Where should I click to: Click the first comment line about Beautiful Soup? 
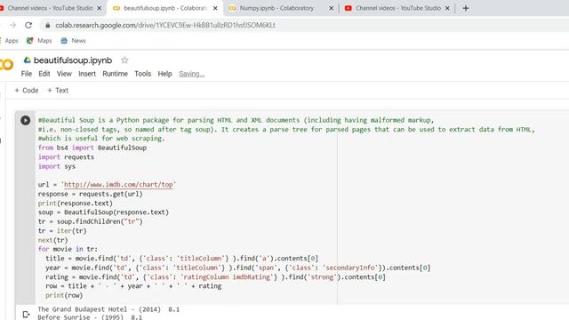[236, 120]
